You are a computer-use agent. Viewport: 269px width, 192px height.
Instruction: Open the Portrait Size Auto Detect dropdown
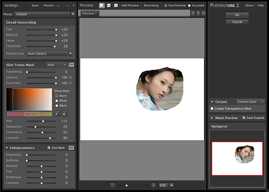(x=49, y=53)
